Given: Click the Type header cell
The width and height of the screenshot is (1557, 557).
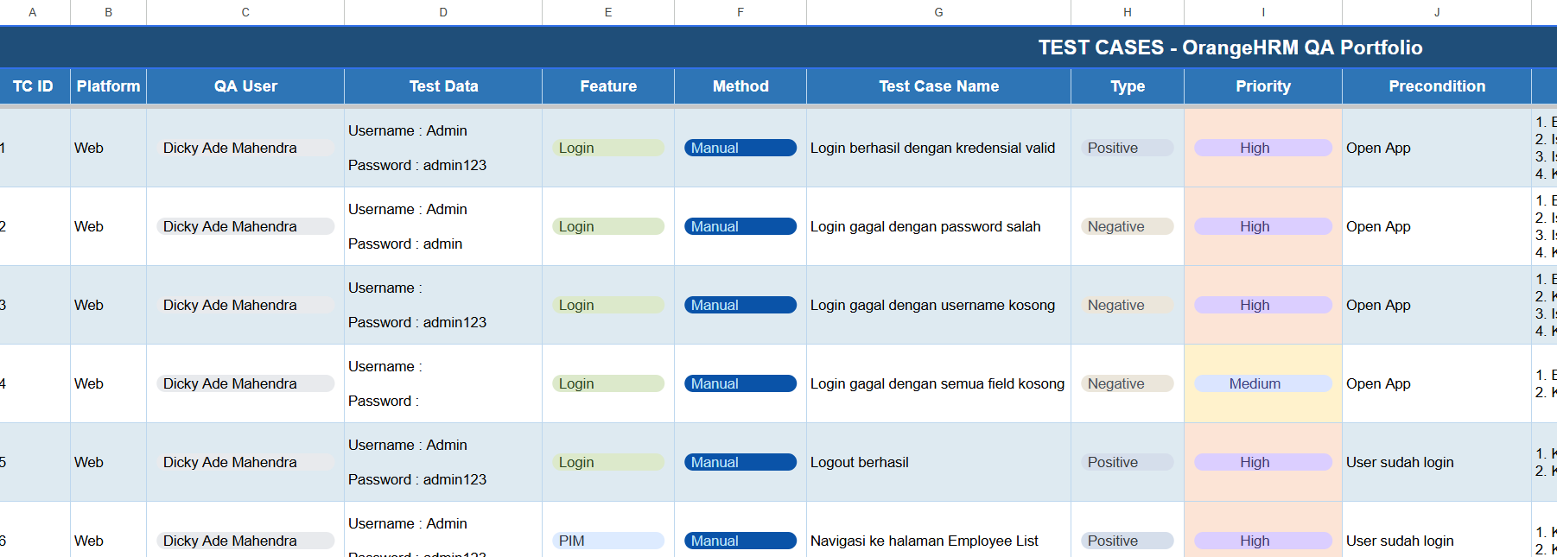Looking at the screenshot, I should [1128, 86].
